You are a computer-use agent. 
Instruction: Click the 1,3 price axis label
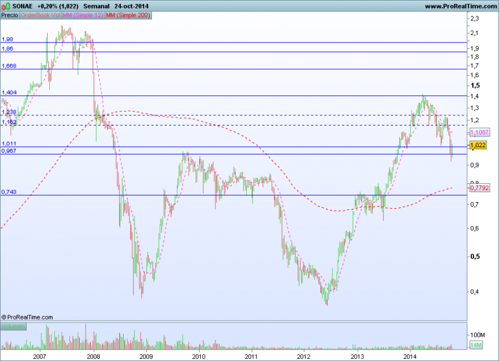[475, 108]
